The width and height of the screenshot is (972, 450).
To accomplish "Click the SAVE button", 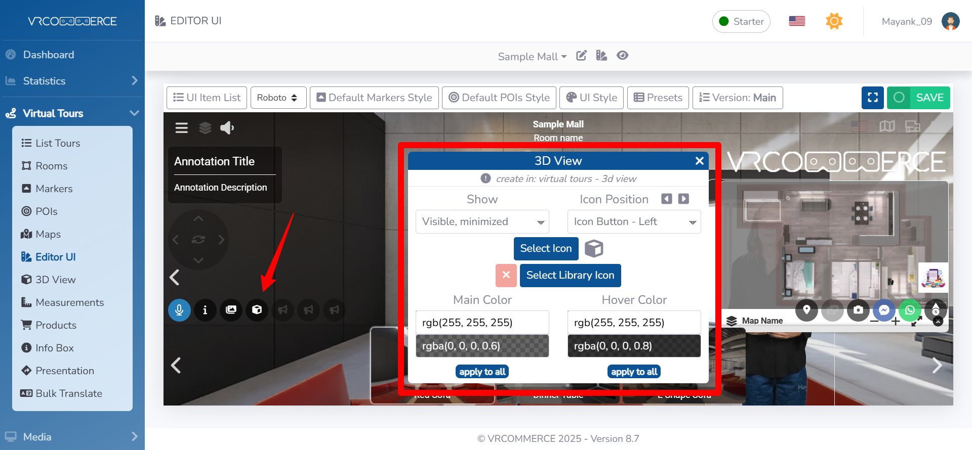I will coord(918,98).
